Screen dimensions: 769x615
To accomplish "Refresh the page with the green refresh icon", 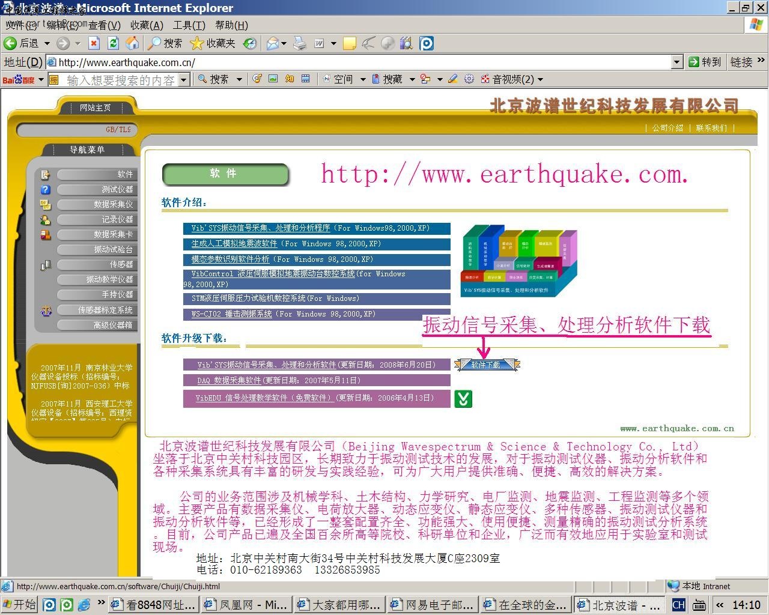I will point(113,43).
